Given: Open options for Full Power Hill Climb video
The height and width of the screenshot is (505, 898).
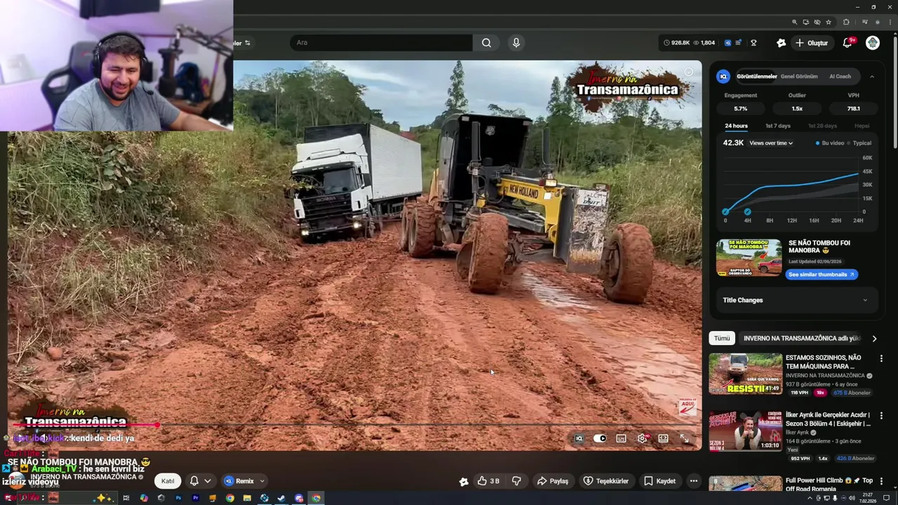Looking at the screenshot, I should [x=881, y=482].
